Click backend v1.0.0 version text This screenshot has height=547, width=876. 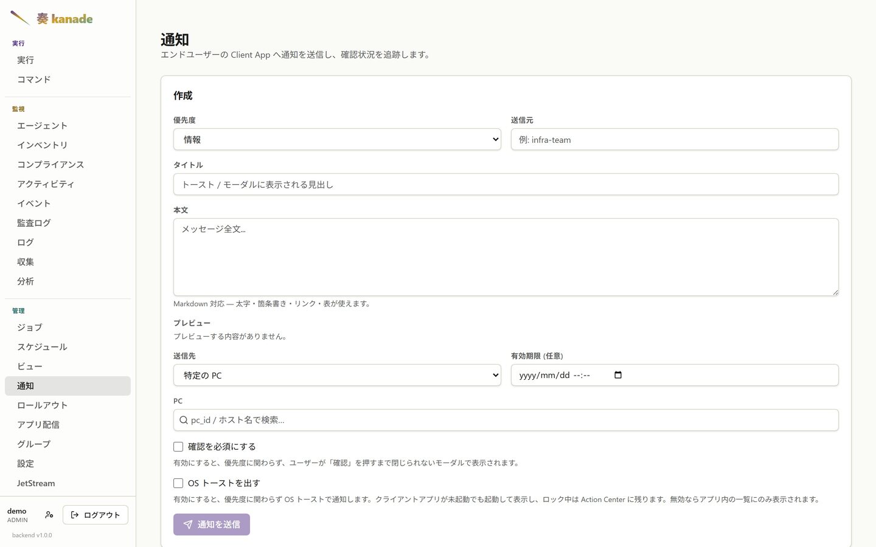click(x=32, y=535)
